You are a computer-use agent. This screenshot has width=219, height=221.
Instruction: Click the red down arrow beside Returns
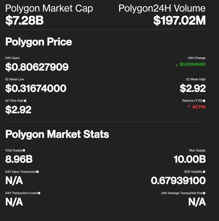point(189,106)
